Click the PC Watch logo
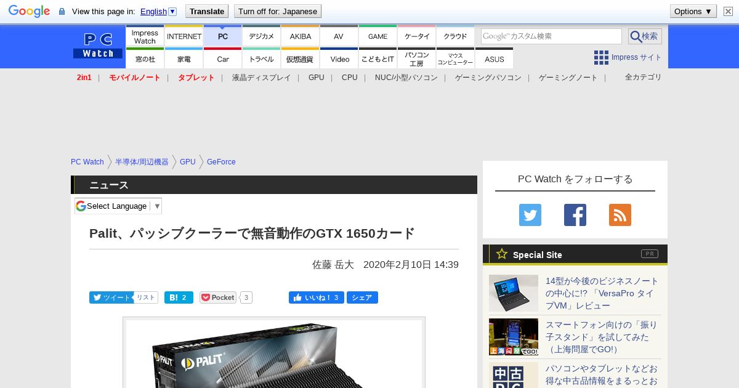This screenshot has height=388, width=739. pyautogui.click(x=98, y=46)
